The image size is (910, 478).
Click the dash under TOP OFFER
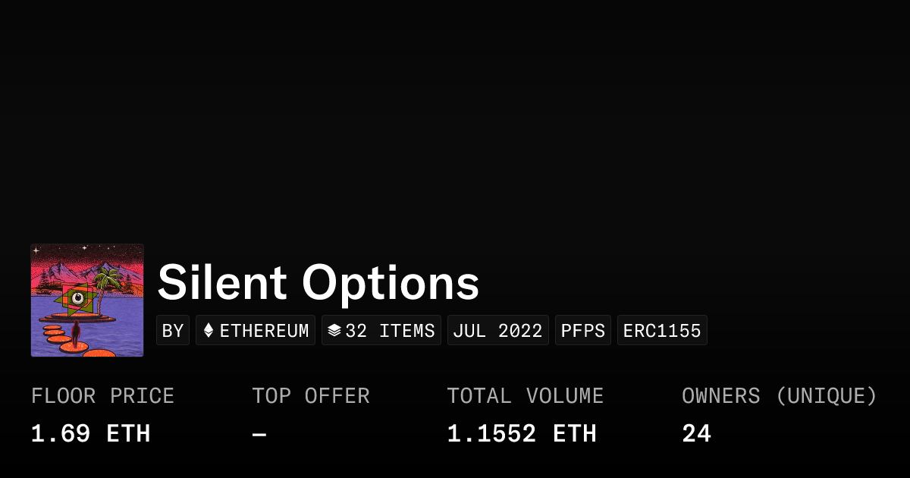coord(259,434)
